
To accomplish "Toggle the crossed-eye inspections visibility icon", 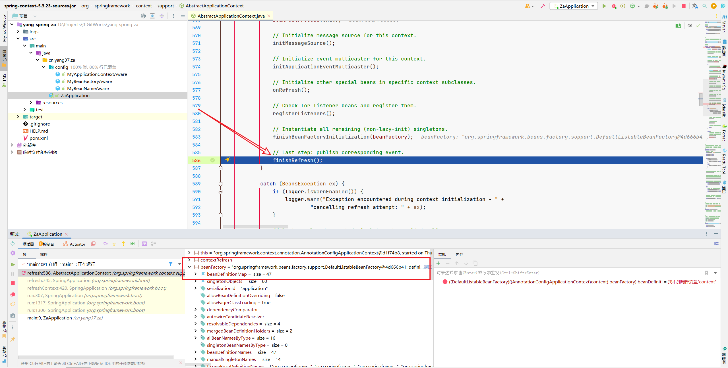I will pos(690,26).
